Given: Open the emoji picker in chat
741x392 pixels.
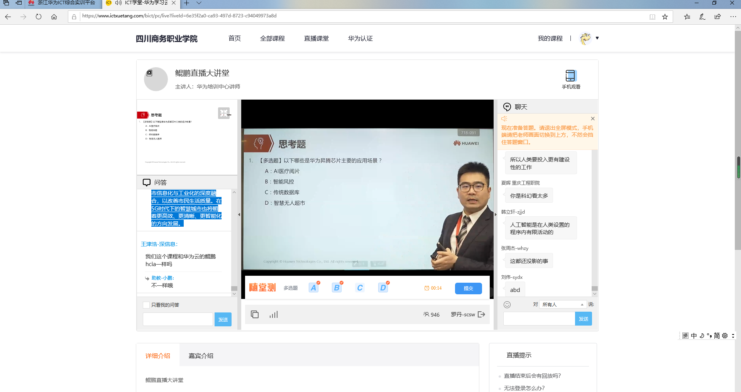Looking at the screenshot, I should [507, 305].
